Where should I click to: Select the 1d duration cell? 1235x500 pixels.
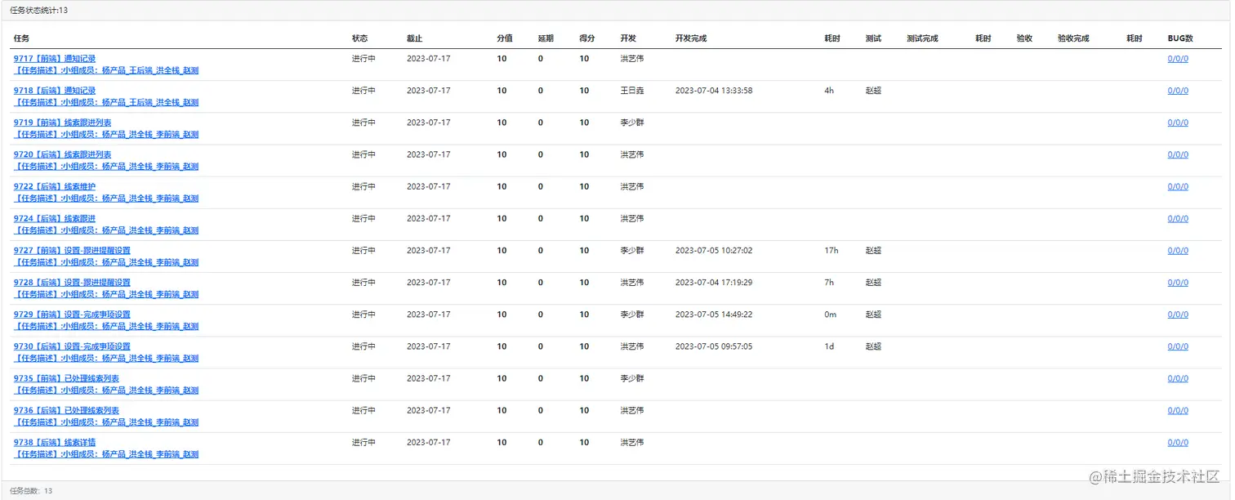click(x=829, y=346)
